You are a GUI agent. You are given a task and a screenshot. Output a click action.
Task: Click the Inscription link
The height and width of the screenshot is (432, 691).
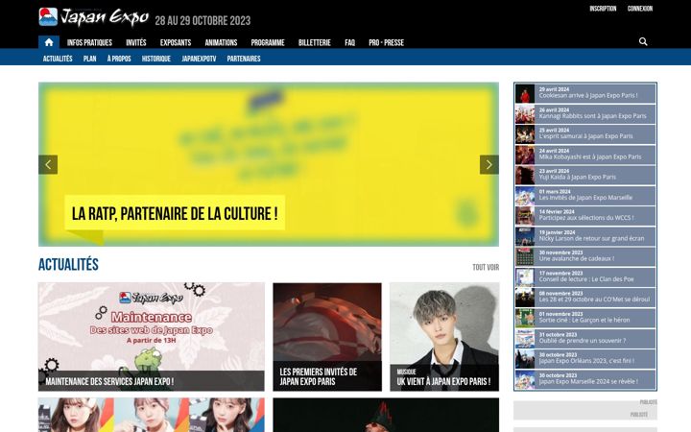(x=603, y=9)
